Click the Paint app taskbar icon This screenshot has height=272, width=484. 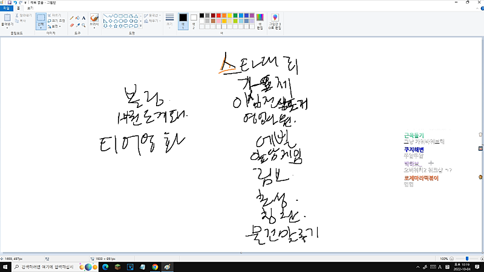[x=168, y=267]
